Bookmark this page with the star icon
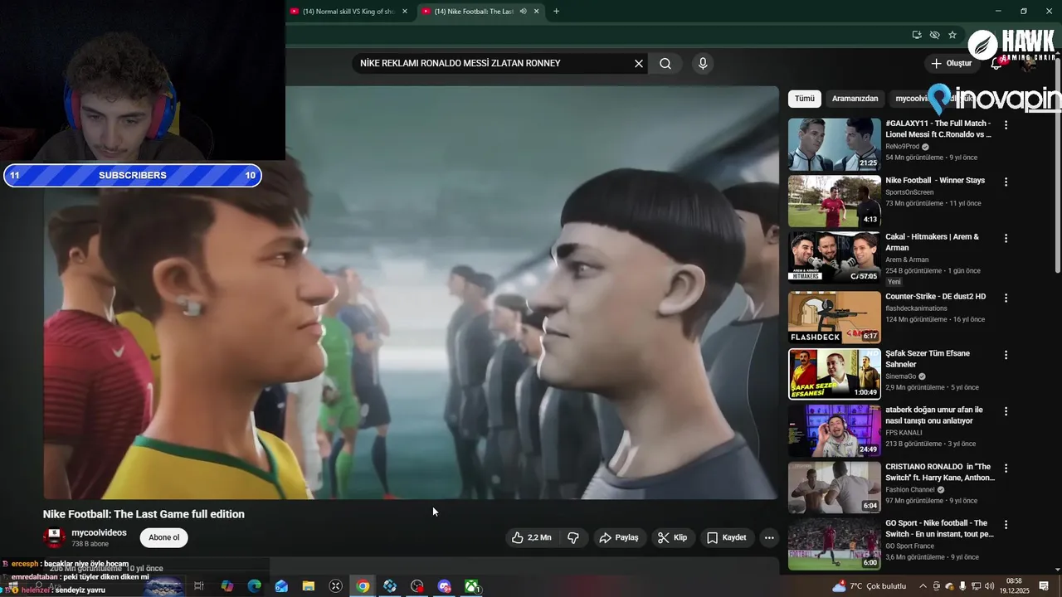1062x597 pixels. (952, 35)
